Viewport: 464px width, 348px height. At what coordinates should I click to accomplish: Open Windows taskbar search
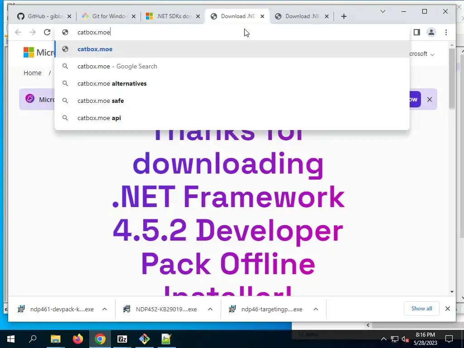33,339
